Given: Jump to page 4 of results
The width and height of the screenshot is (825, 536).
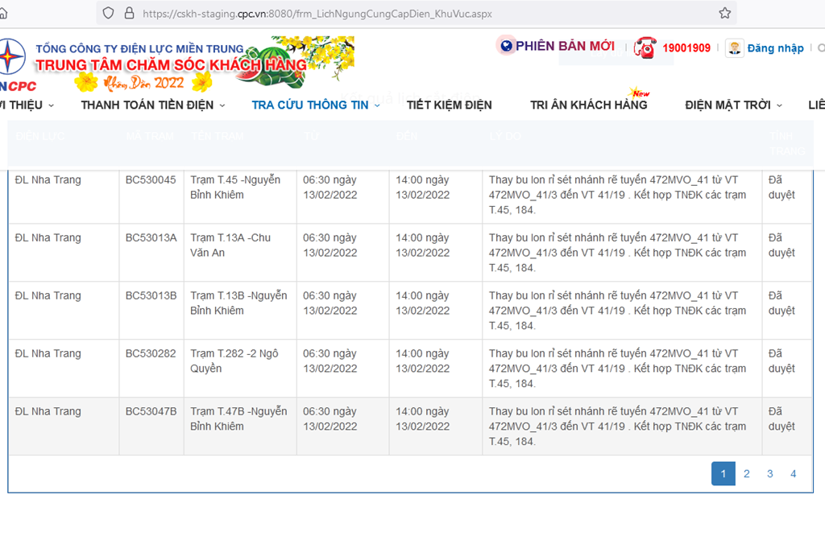Looking at the screenshot, I should 793,474.
